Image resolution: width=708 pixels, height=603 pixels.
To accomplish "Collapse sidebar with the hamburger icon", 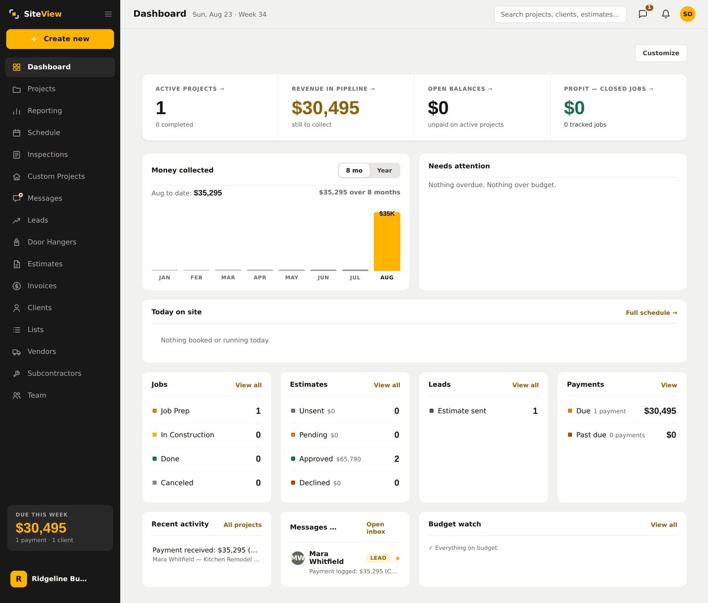I will (x=108, y=14).
